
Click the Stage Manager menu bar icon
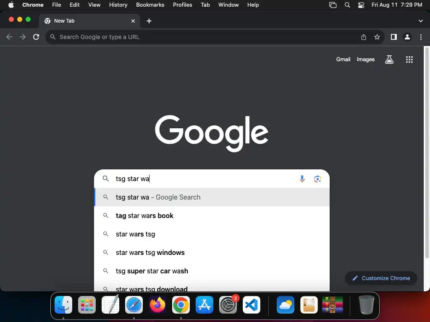[333, 5]
